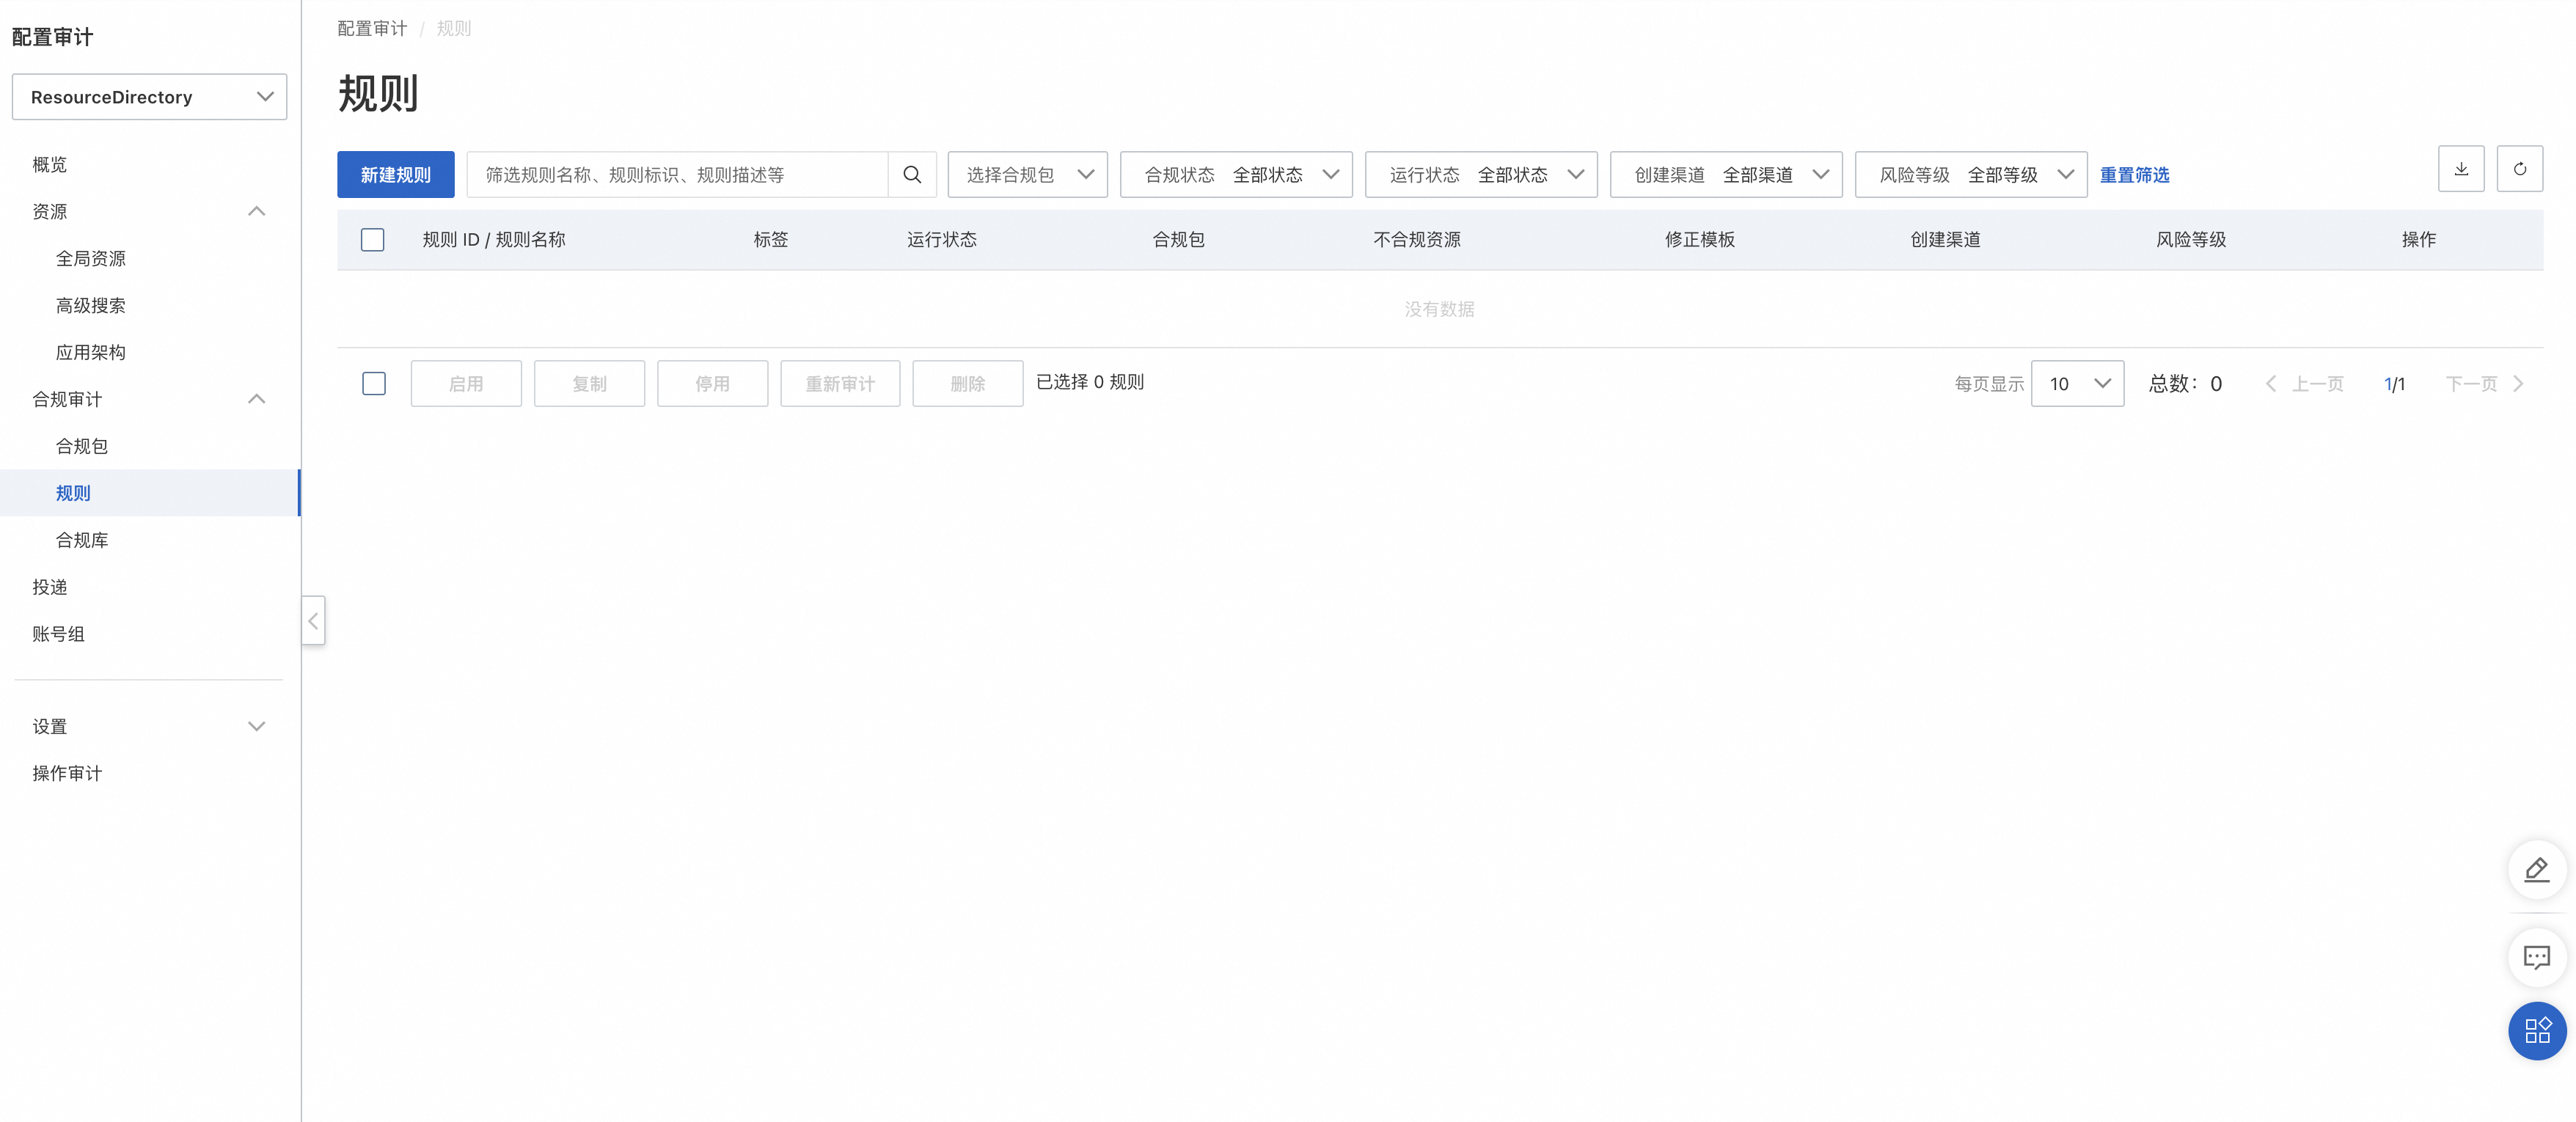The width and height of the screenshot is (2576, 1122).
Task: Focus the rule name filter search field
Action: (x=677, y=175)
